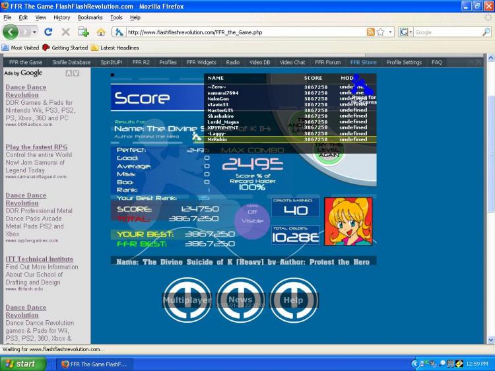Click the anime girl avatar picture

(x=348, y=221)
